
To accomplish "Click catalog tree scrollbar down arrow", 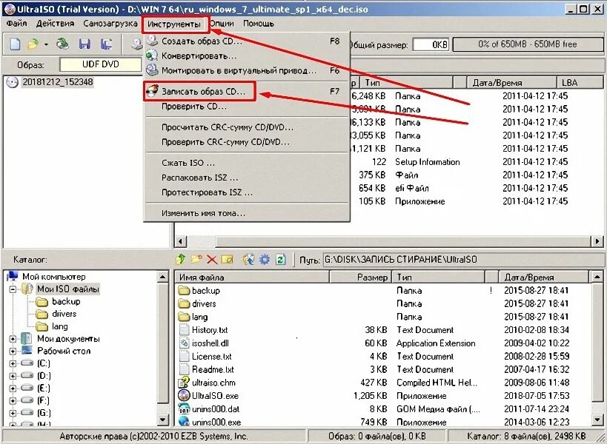I will click(162, 420).
